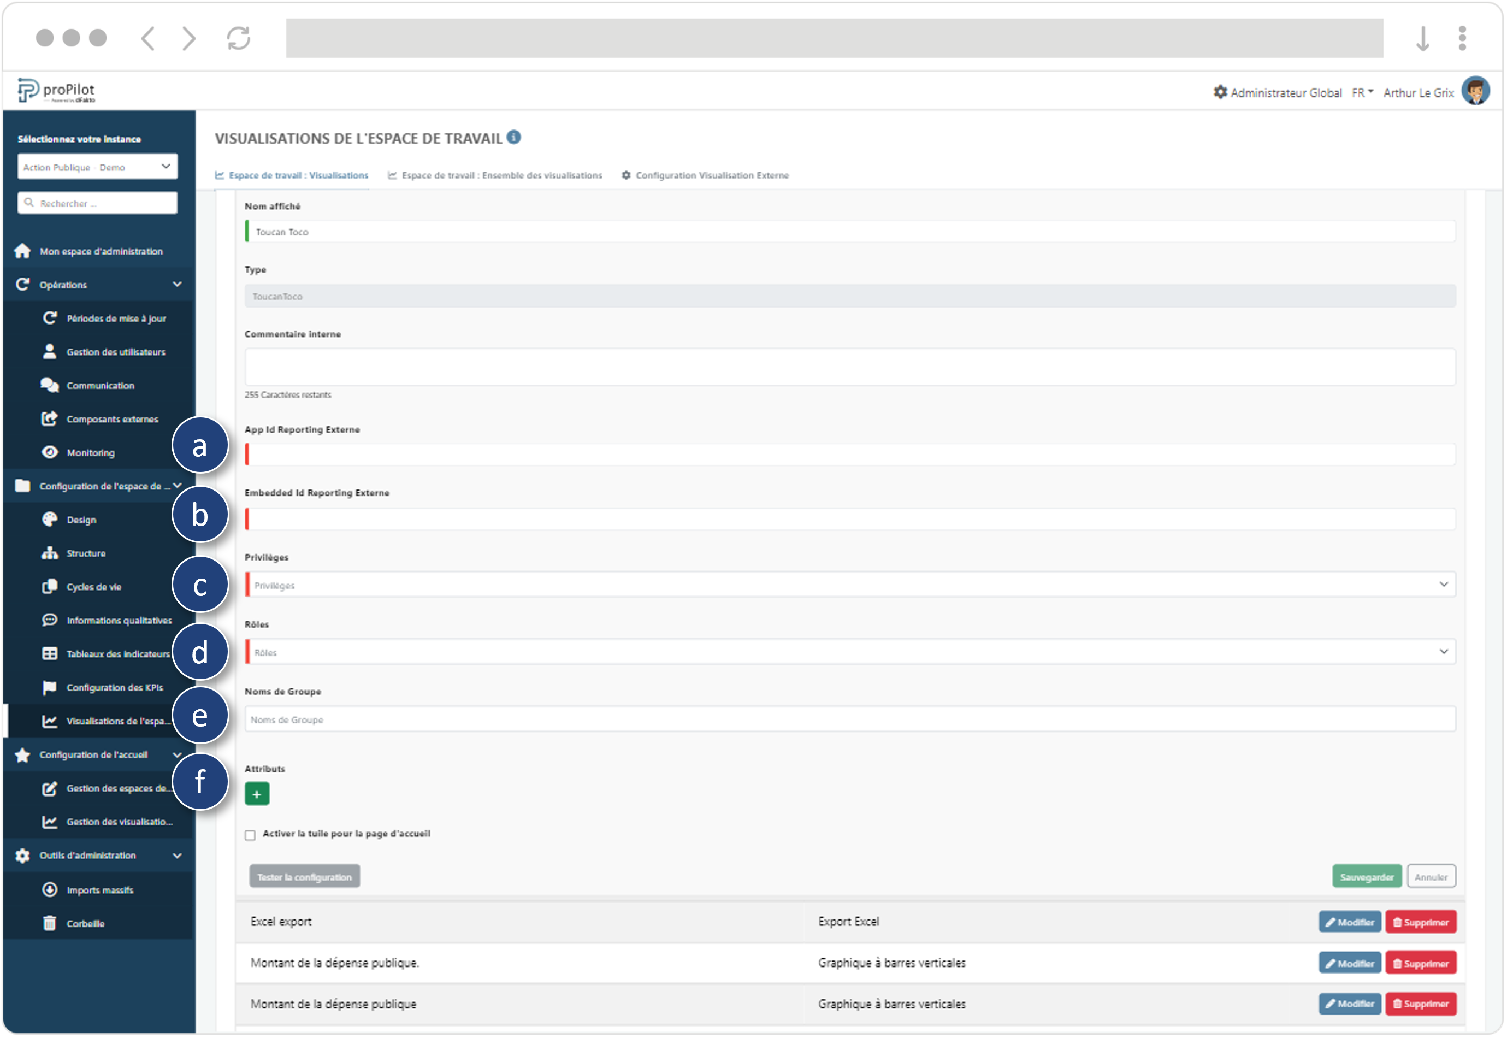Click the Administrateur Global gear icon

pyautogui.click(x=1220, y=92)
